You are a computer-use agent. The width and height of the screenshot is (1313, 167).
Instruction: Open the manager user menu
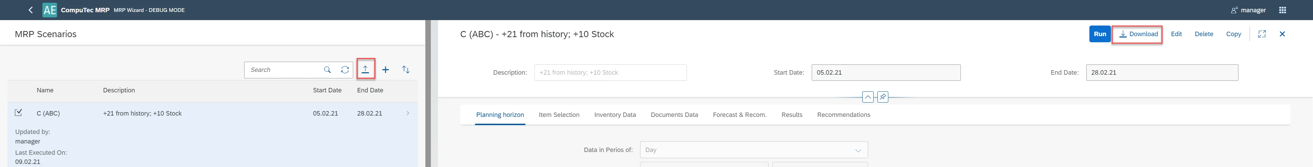tap(1248, 10)
